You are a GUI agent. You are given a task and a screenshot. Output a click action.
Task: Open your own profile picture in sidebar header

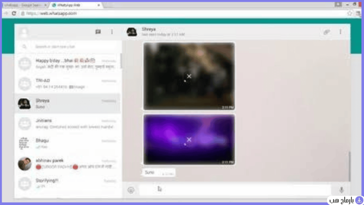coord(24,32)
